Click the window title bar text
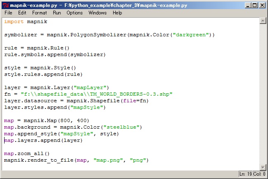The image size is (268, 179). (95, 5)
